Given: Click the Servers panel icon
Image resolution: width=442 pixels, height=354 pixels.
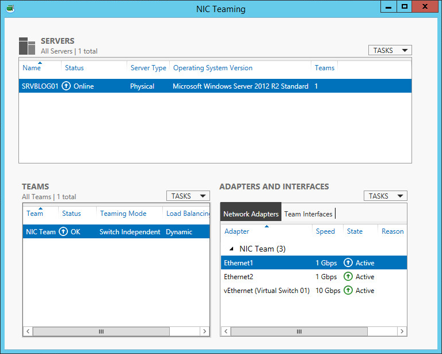Looking at the screenshot, I should pos(27,46).
